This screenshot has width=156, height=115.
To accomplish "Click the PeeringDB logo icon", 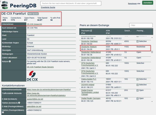I will tap(5, 5).
